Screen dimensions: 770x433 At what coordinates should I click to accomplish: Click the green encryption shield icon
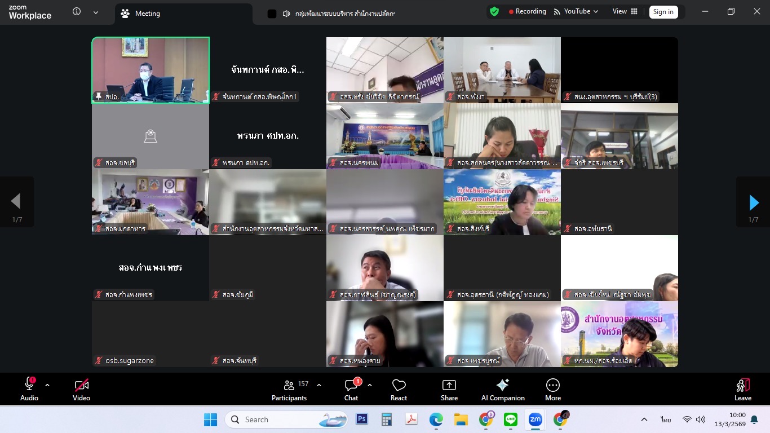pos(494,12)
